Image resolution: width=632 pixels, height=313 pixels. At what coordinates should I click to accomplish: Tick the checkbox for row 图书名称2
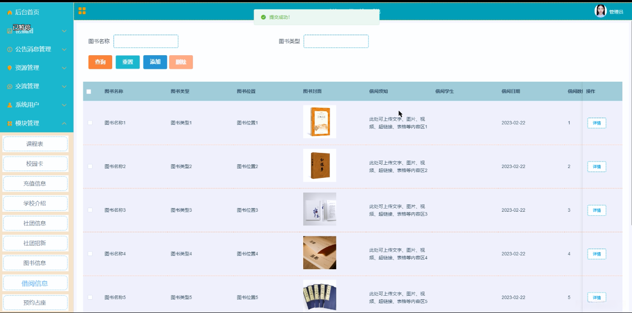tap(90, 167)
